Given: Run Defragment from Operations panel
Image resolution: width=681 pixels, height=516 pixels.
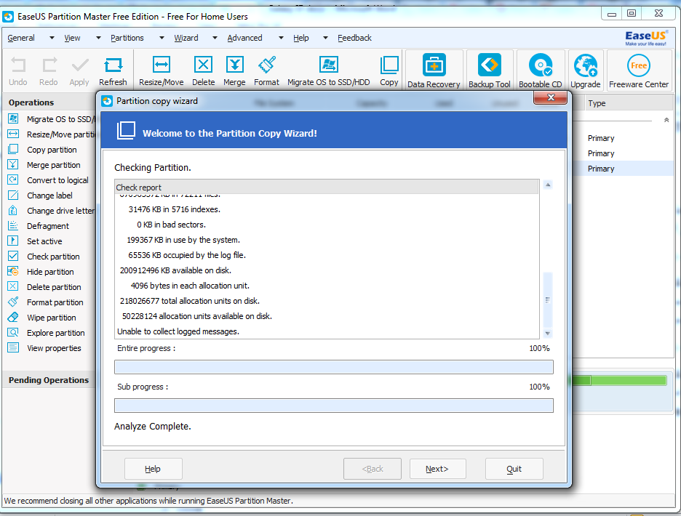Looking at the screenshot, I should tap(48, 226).
